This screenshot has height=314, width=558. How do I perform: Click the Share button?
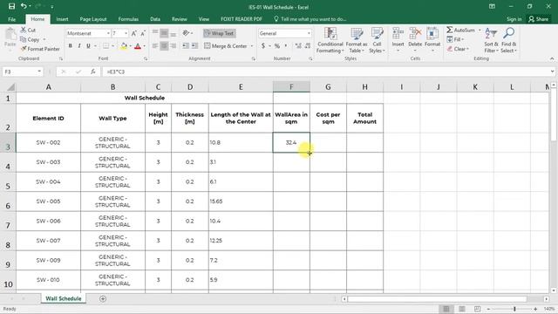tap(539, 19)
